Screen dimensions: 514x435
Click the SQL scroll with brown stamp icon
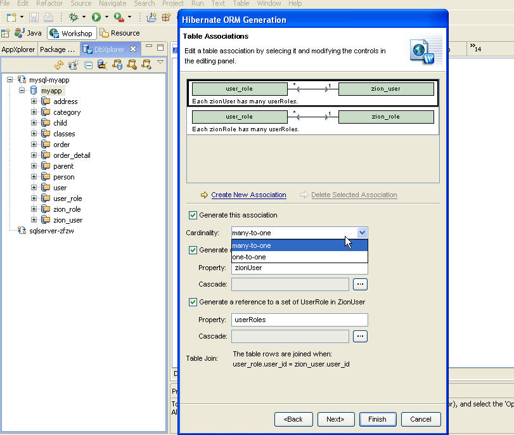[132, 65]
